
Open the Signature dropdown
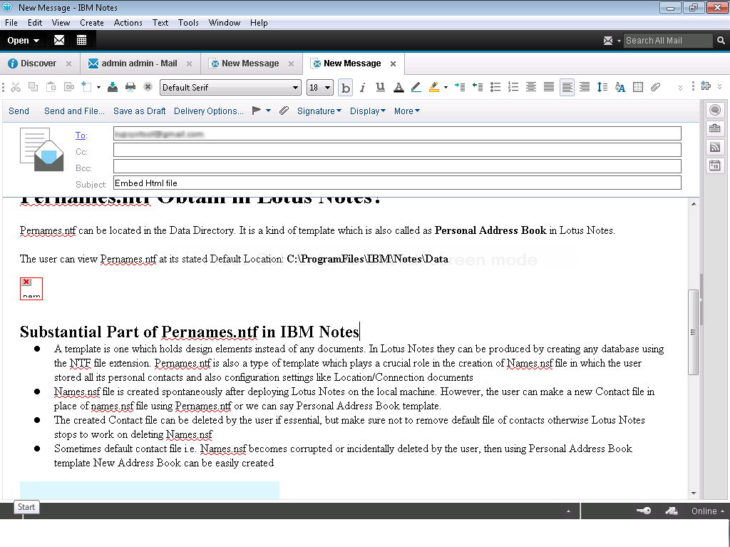point(319,111)
